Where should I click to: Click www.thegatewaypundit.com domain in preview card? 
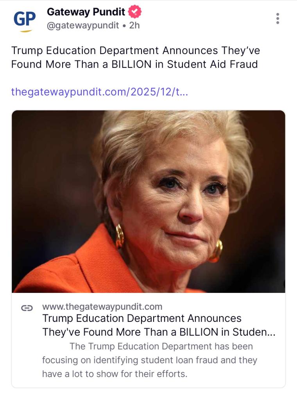pyautogui.click(x=102, y=306)
